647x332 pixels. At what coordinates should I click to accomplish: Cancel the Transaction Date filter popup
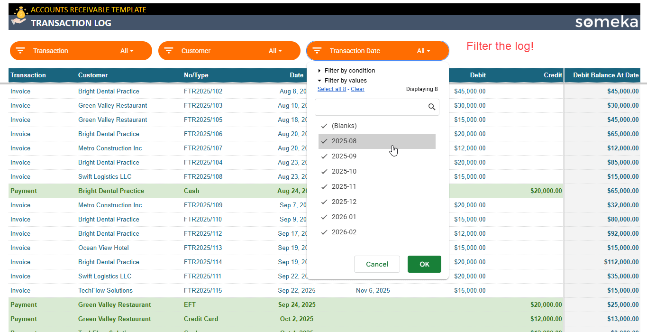point(377,264)
